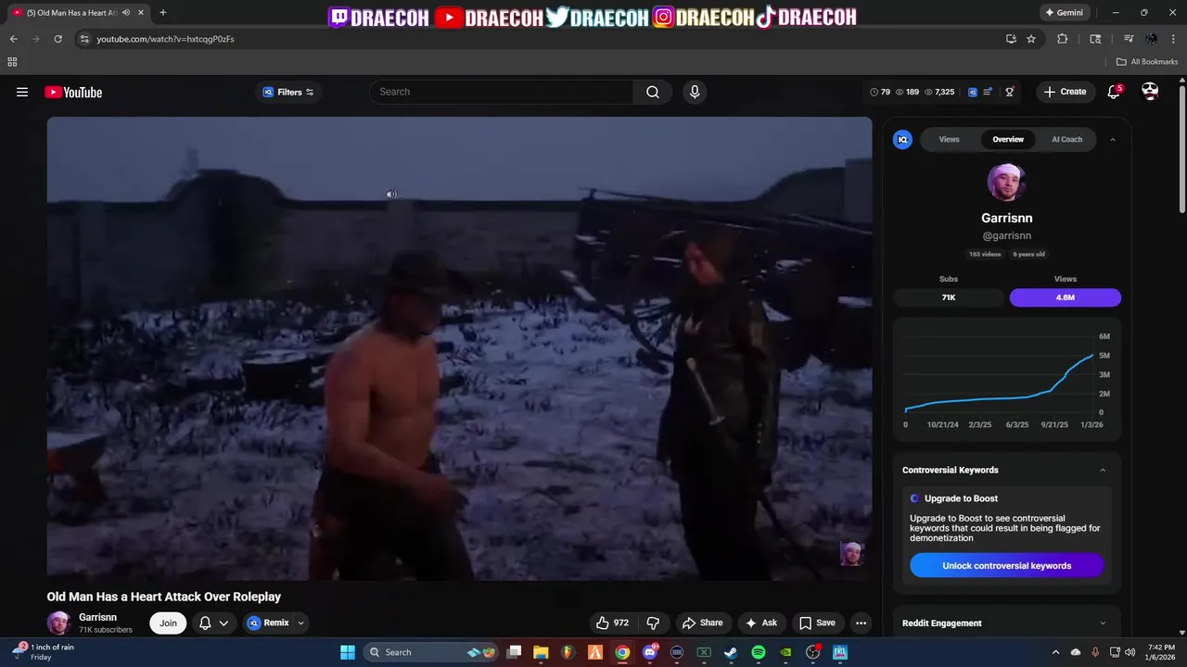Click the address bar URL

[x=165, y=39]
